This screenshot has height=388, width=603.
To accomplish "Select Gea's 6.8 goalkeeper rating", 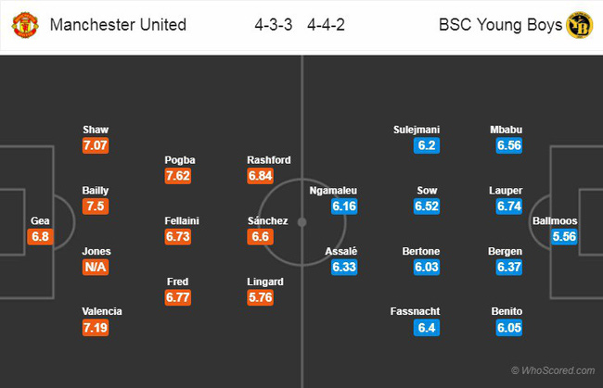I will point(39,237).
